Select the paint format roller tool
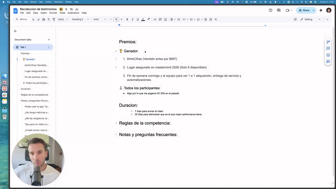 (54, 19)
